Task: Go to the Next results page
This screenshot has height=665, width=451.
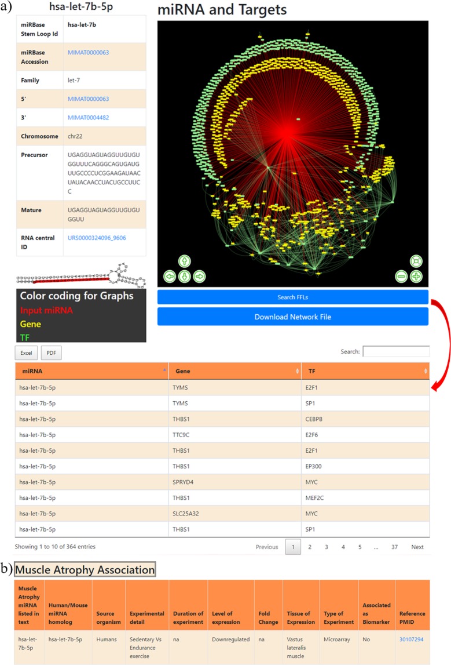Action: (417, 547)
